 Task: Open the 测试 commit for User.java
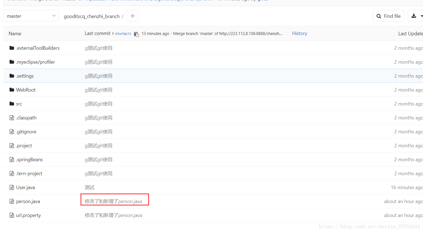coord(90,187)
